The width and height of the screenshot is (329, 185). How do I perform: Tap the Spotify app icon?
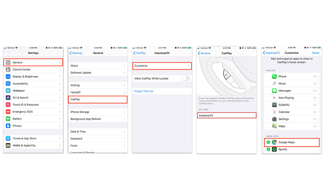274,149
